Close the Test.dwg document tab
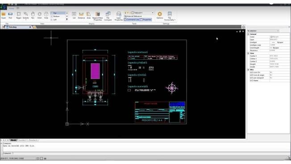 pyautogui.click(x=30, y=27)
